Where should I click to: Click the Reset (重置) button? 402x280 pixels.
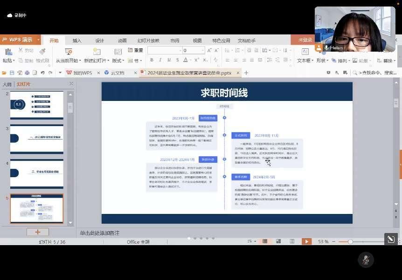coord(136,50)
